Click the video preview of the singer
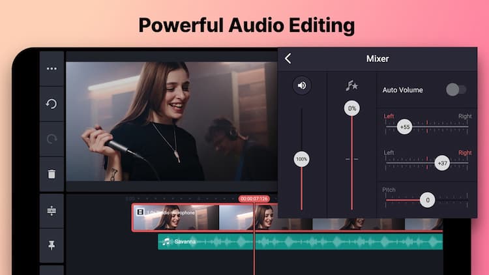This screenshot has width=489, height=275. [x=171, y=121]
